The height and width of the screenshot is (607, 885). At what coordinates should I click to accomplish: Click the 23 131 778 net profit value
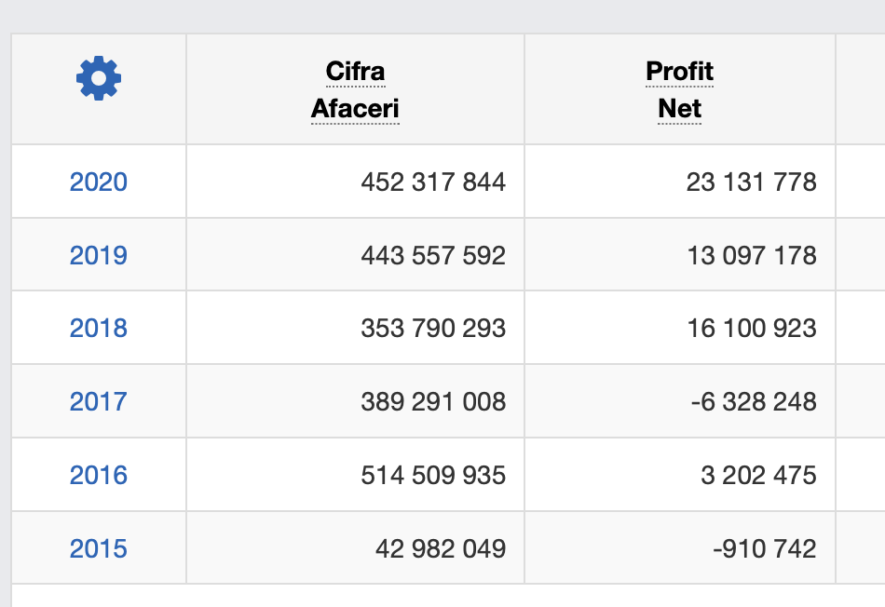[751, 182]
